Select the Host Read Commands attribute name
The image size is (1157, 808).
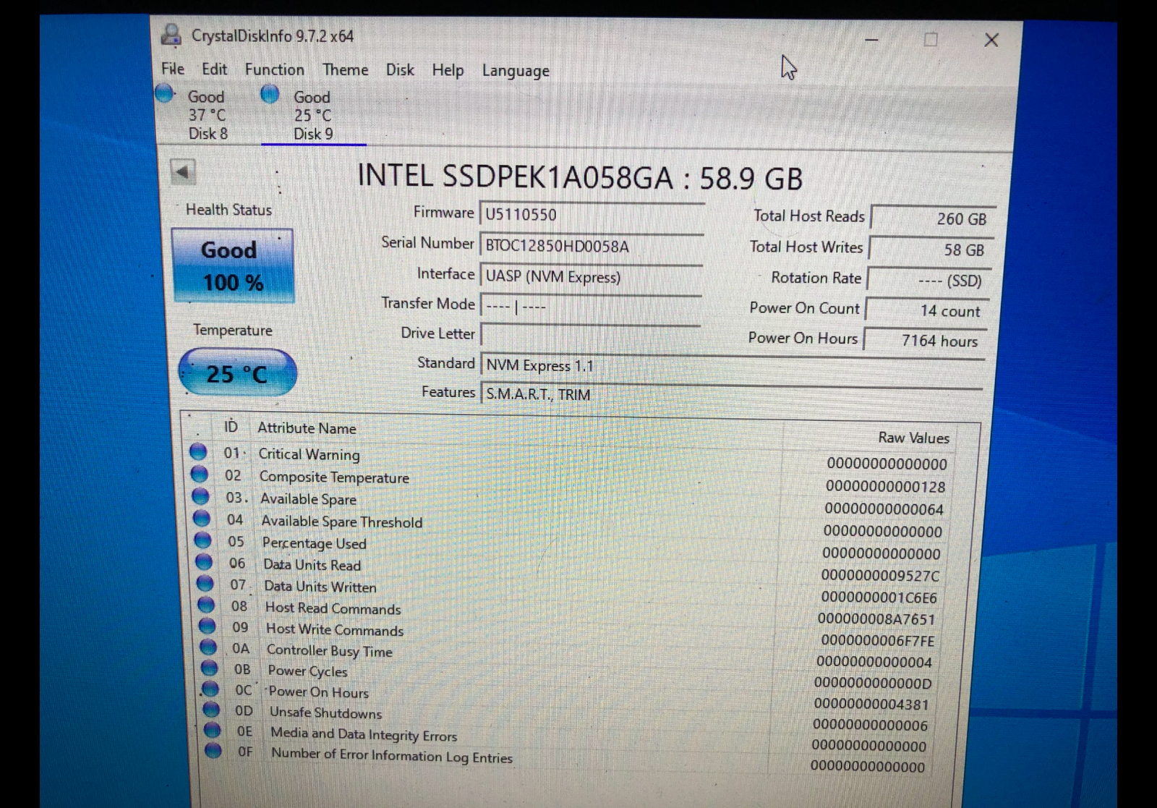click(x=333, y=608)
